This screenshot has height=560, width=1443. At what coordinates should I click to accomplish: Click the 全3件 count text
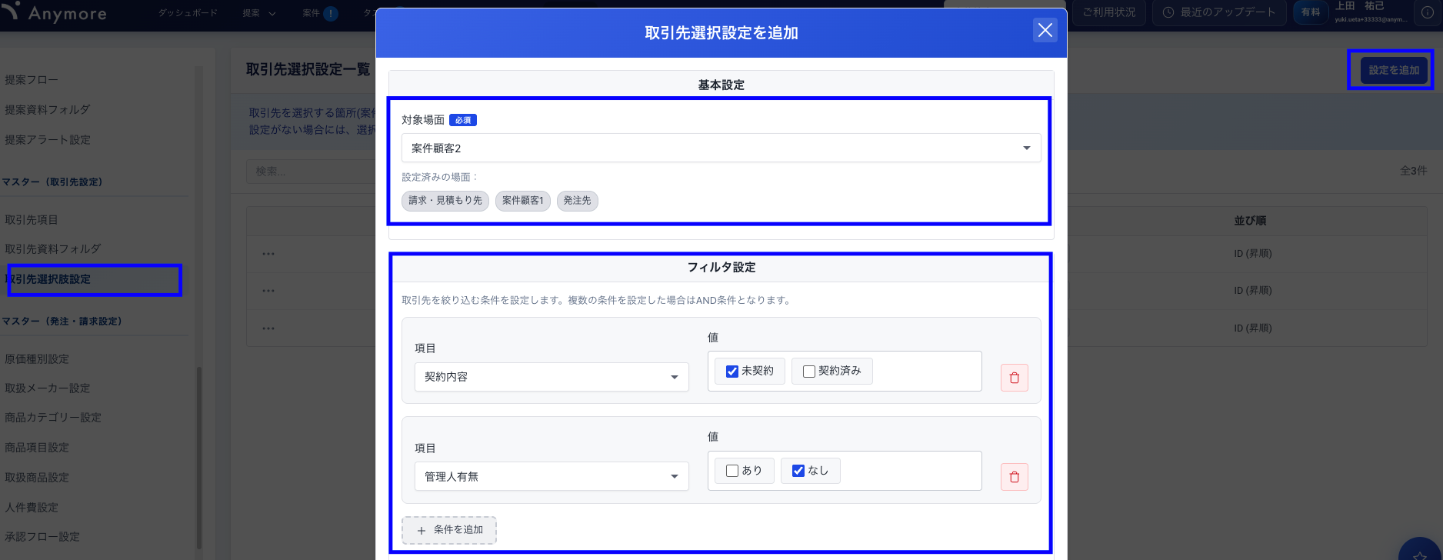coord(1413,171)
